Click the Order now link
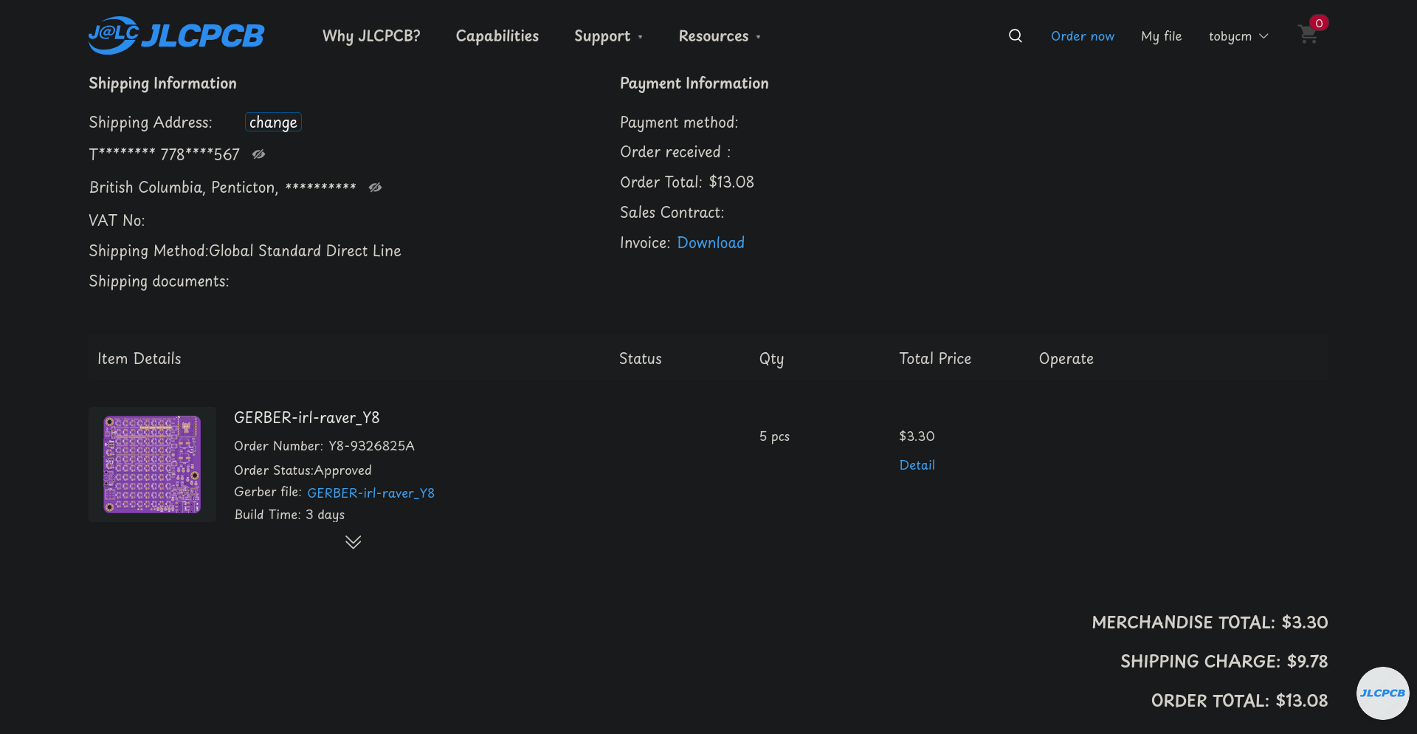Viewport: 1417px width, 734px height. 1083,36
